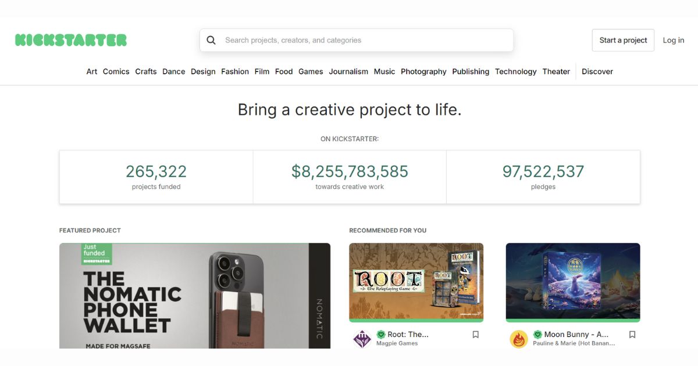
Task: Open the Magpie Games creator avatar
Action: 361,338
